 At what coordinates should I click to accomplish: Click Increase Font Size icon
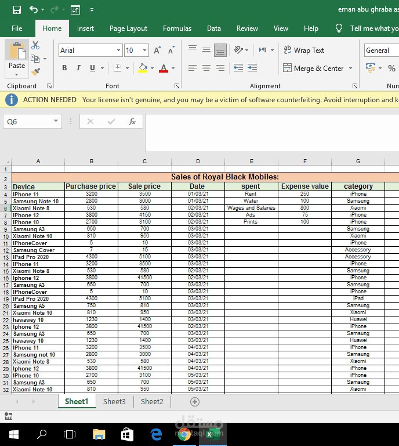pos(157,51)
